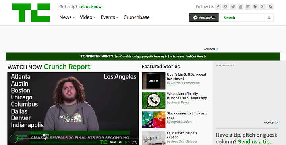Click the circular play button on video

[x=14, y=139]
